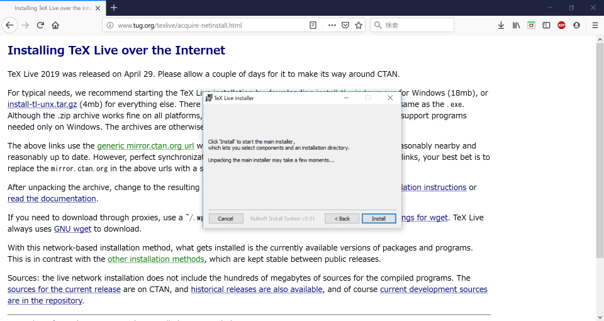604x321 pixels.
Task: Toggle the Firefox sidebar view
Action: [x=546, y=25]
